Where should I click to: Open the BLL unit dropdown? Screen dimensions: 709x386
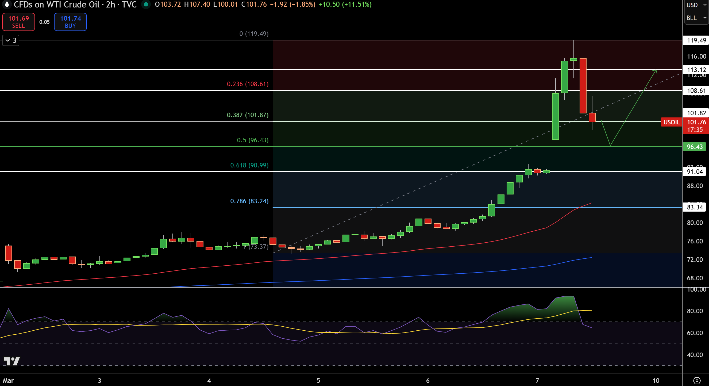click(696, 18)
